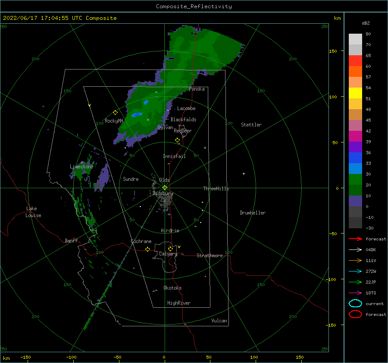Screen dimensions: 388x363
Task: Click the asterisk marker east of Innisfail
Action: (205, 148)
